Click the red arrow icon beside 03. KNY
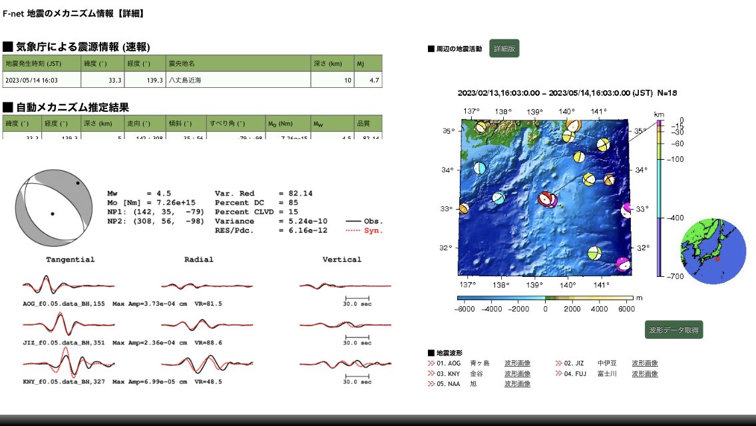The width and height of the screenshot is (756, 426). coord(431,374)
